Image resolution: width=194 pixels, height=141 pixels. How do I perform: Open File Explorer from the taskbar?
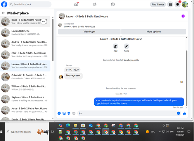[76, 125]
